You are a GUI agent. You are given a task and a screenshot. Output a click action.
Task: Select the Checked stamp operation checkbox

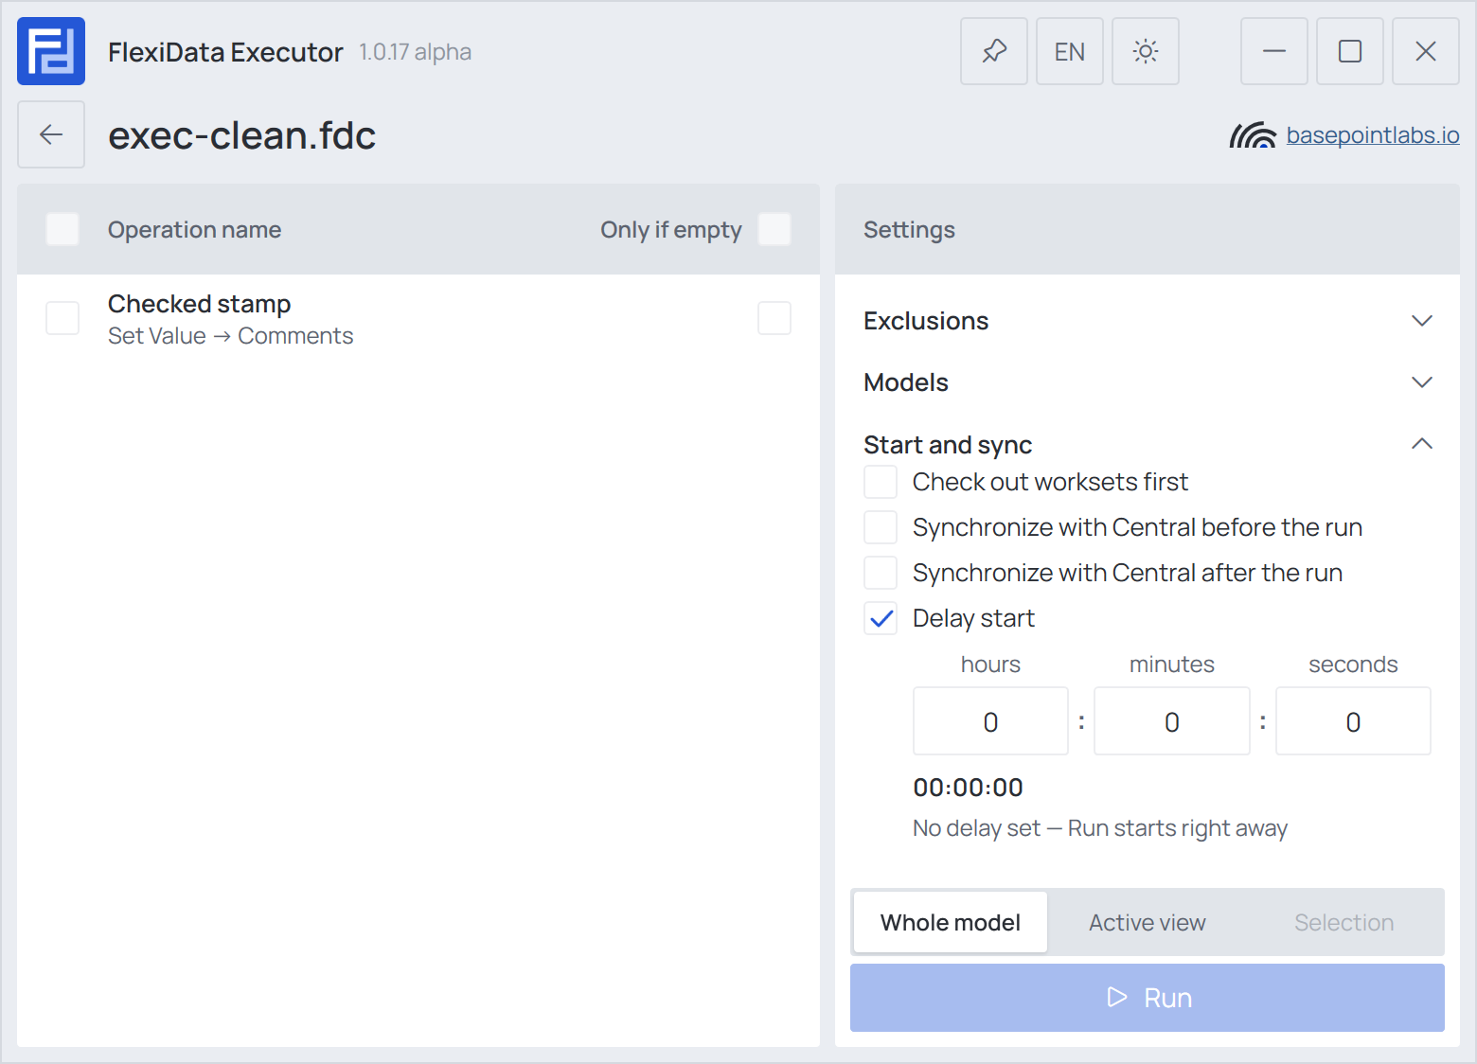click(62, 318)
